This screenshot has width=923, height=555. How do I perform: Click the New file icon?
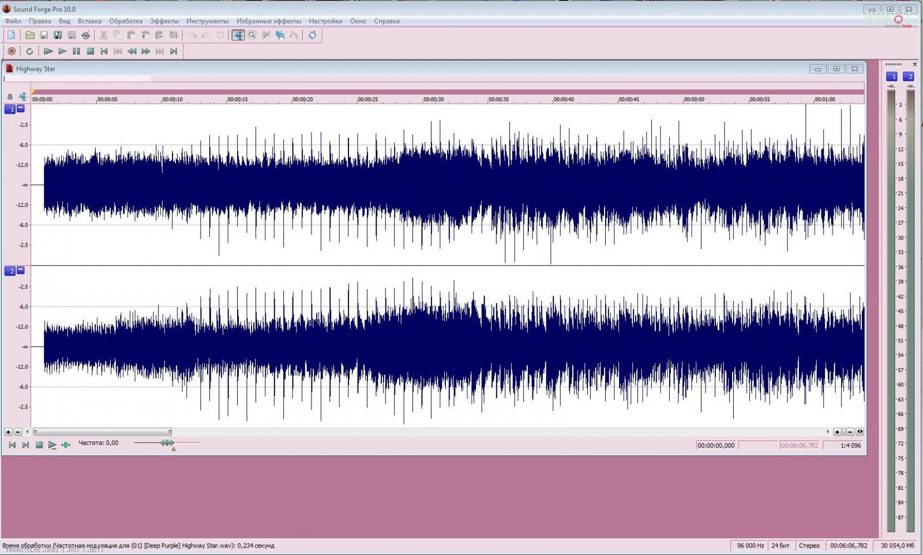coord(11,35)
